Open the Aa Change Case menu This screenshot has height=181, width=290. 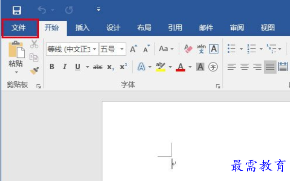166,49
